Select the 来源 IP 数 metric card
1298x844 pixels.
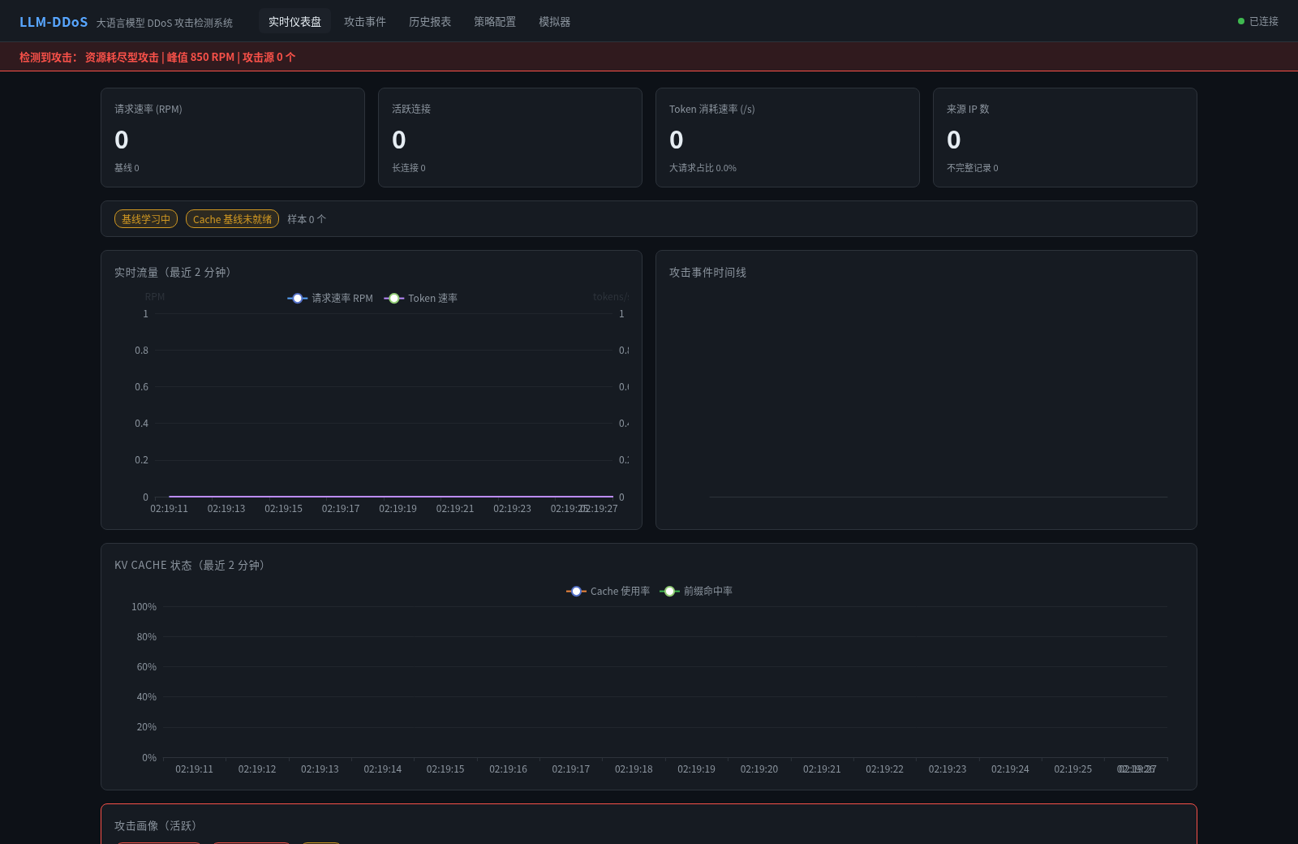point(1065,138)
